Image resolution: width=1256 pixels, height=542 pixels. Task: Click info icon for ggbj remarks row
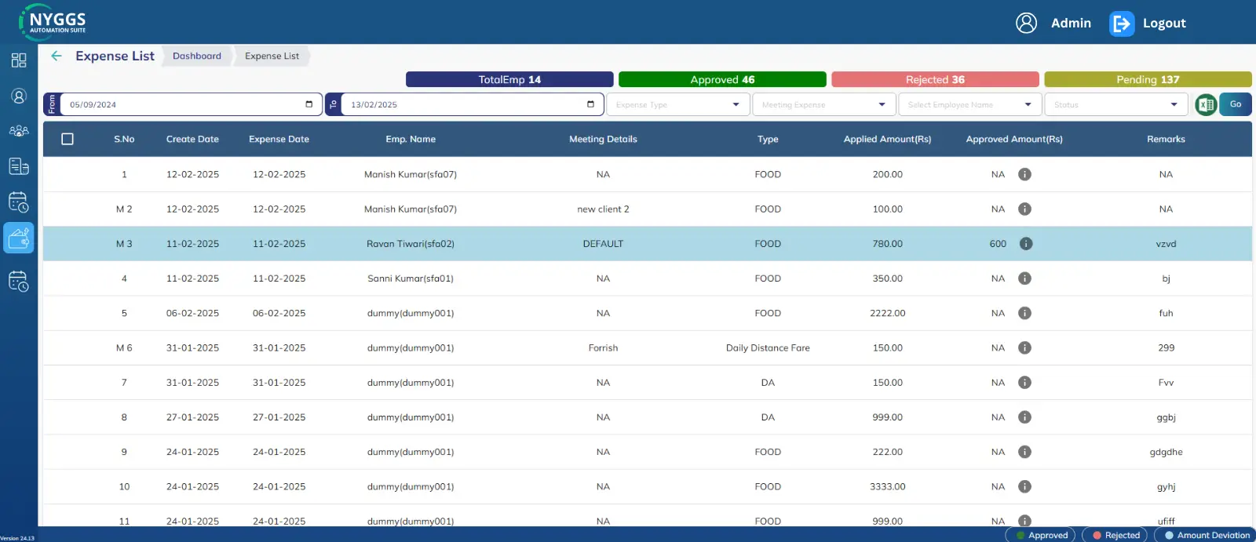pyautogui.click(x=1024, y=417)
